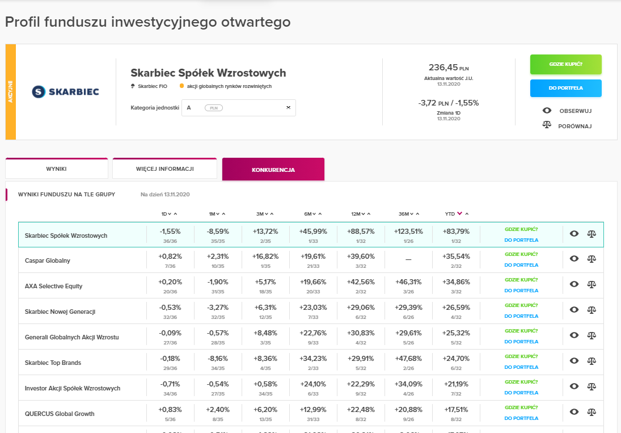Sort the 1M column descending with down arrow
Viewport: 621px width, 433px height.
coord(218,214)
